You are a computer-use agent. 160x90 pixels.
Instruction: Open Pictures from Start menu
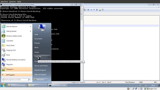tap(37, 43)
